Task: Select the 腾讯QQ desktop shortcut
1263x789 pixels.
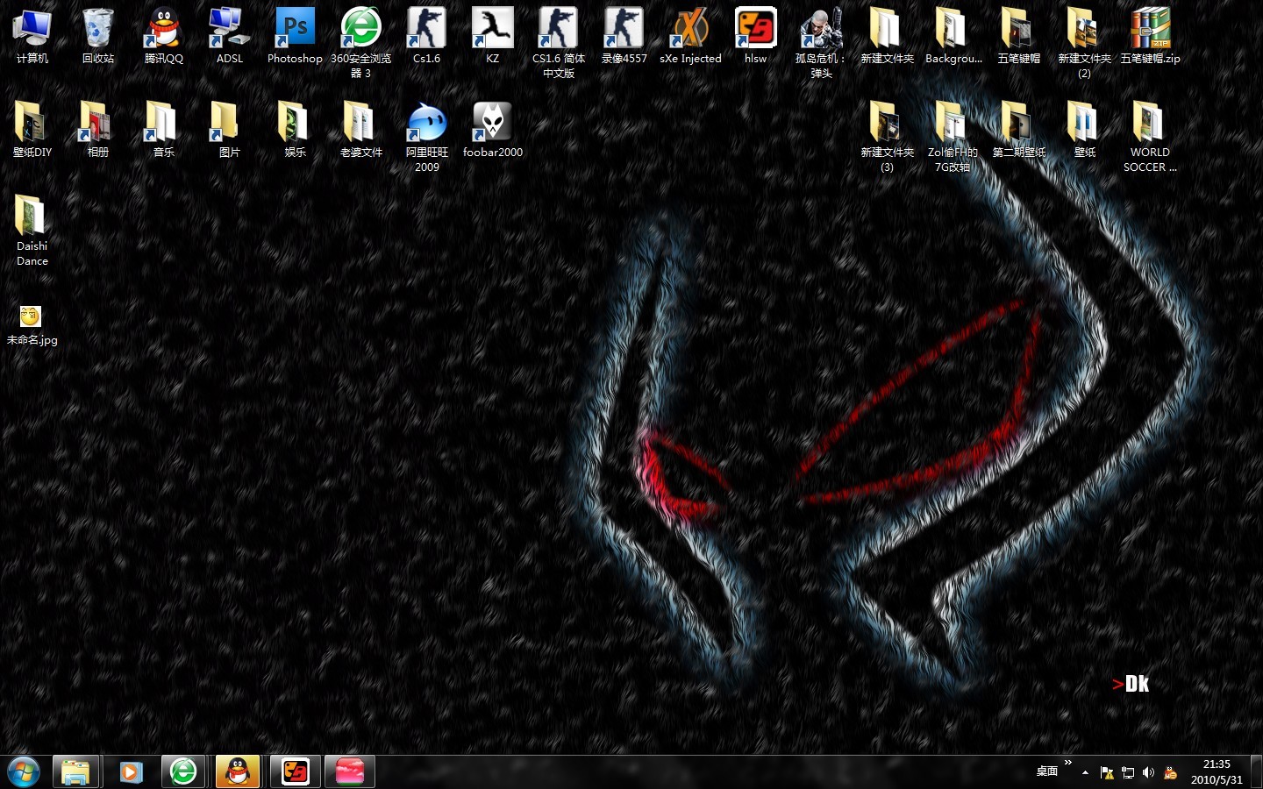Action: 164,37
